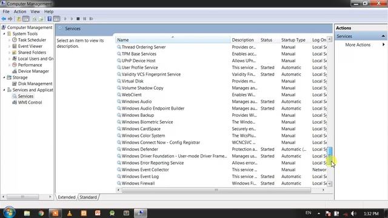Sort by the Startup Type column header
Screen dimensions: 388x218
click(295, 40)
